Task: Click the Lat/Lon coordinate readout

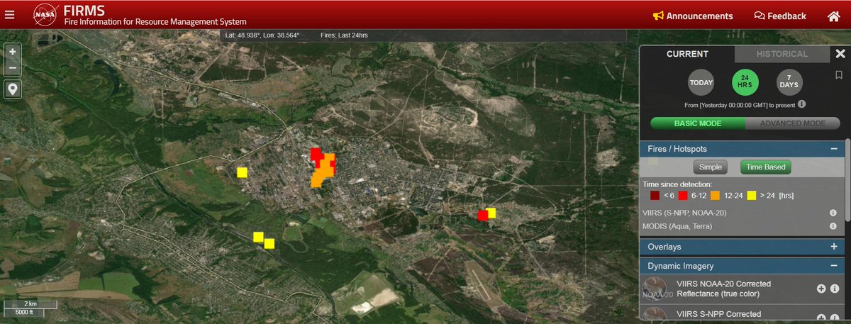Action: tap(262, 35)
